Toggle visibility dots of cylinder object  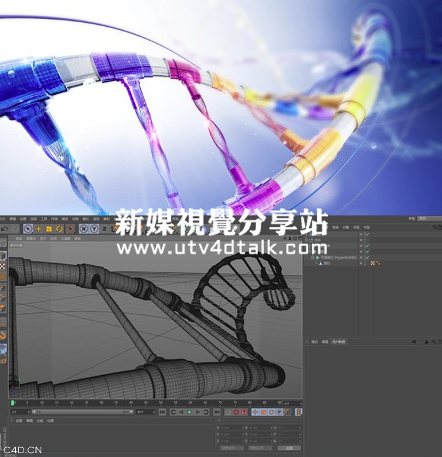point(365,263)
